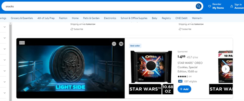Expand the sixth sidebar filter chevron

coord(5,82)
